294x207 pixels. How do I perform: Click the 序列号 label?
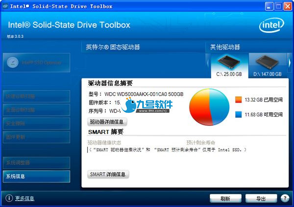(x=98, y=111)
